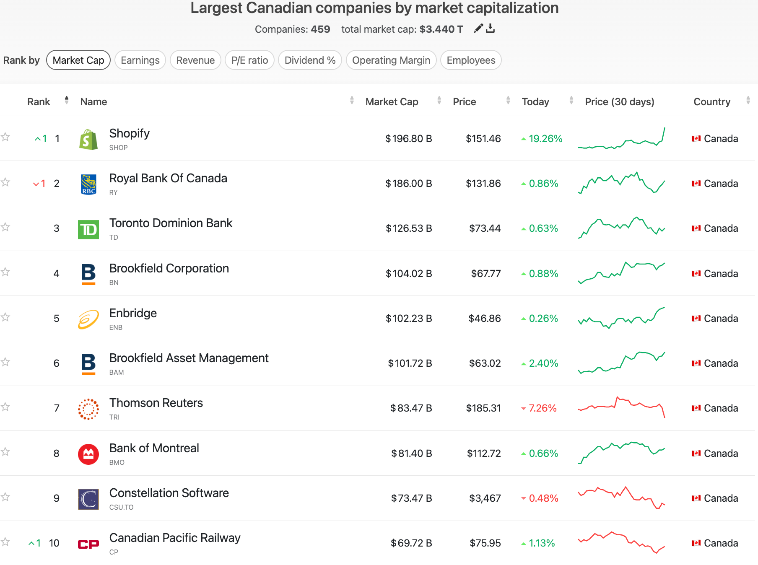Click the Royal Bank Of Canada RBC logo

pos(88,184)
